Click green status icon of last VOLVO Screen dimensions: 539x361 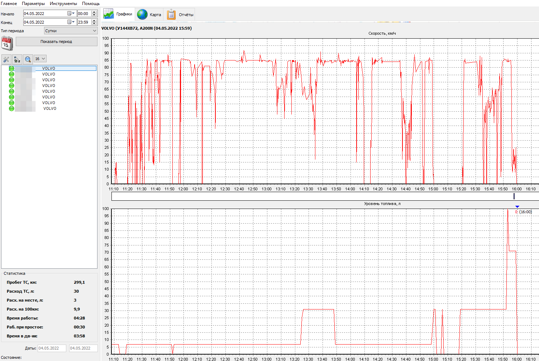[x=11, y=108]
